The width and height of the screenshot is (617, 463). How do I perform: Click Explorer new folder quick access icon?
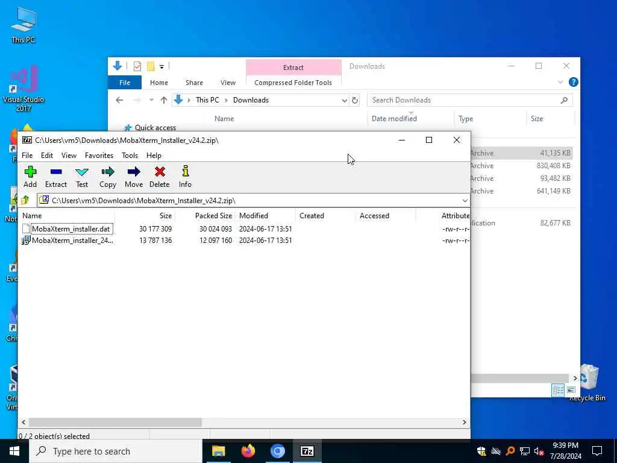151,66
